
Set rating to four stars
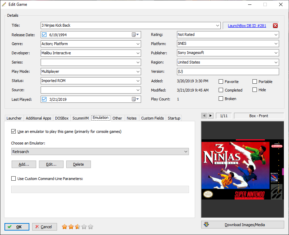click(84, 227)
